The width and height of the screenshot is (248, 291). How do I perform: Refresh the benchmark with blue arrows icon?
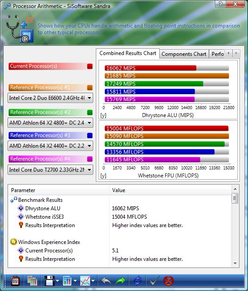138,281
